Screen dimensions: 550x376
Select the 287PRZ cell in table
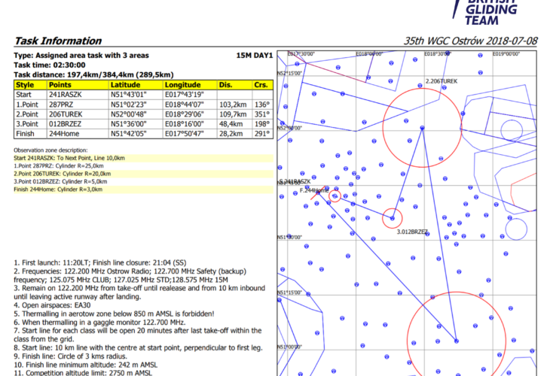(x=60, y=105)
